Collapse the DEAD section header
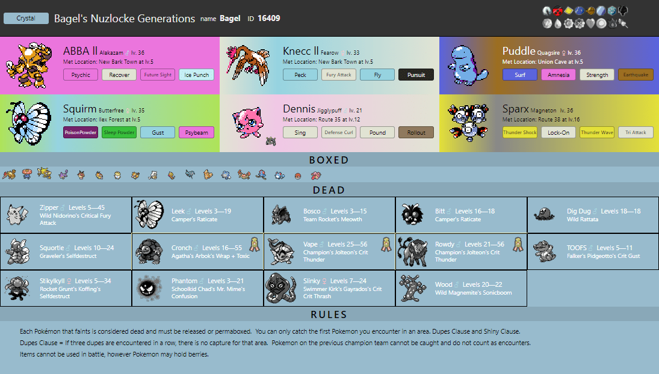The height and width of the screenshot is (374, 659). [x=329, y=190]
